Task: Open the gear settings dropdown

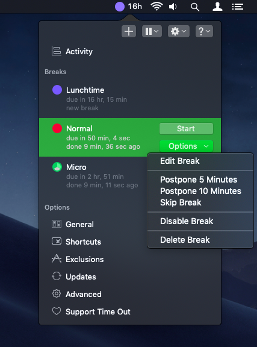Action: [179, 31]
